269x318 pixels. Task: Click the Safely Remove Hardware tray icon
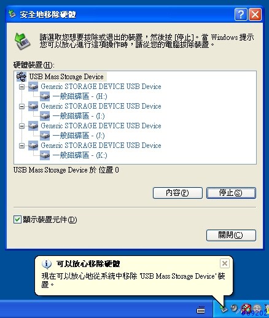point(224,309)
